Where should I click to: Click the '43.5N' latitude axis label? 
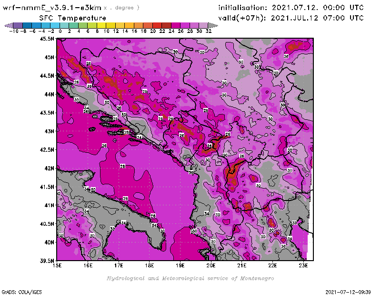point(47,113)
